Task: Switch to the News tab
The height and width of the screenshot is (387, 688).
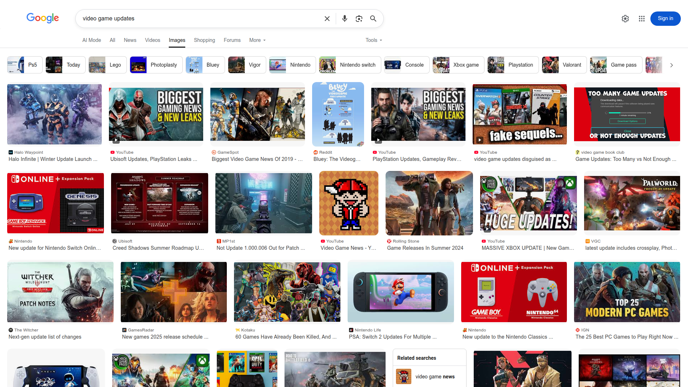Action: point(130,40)
